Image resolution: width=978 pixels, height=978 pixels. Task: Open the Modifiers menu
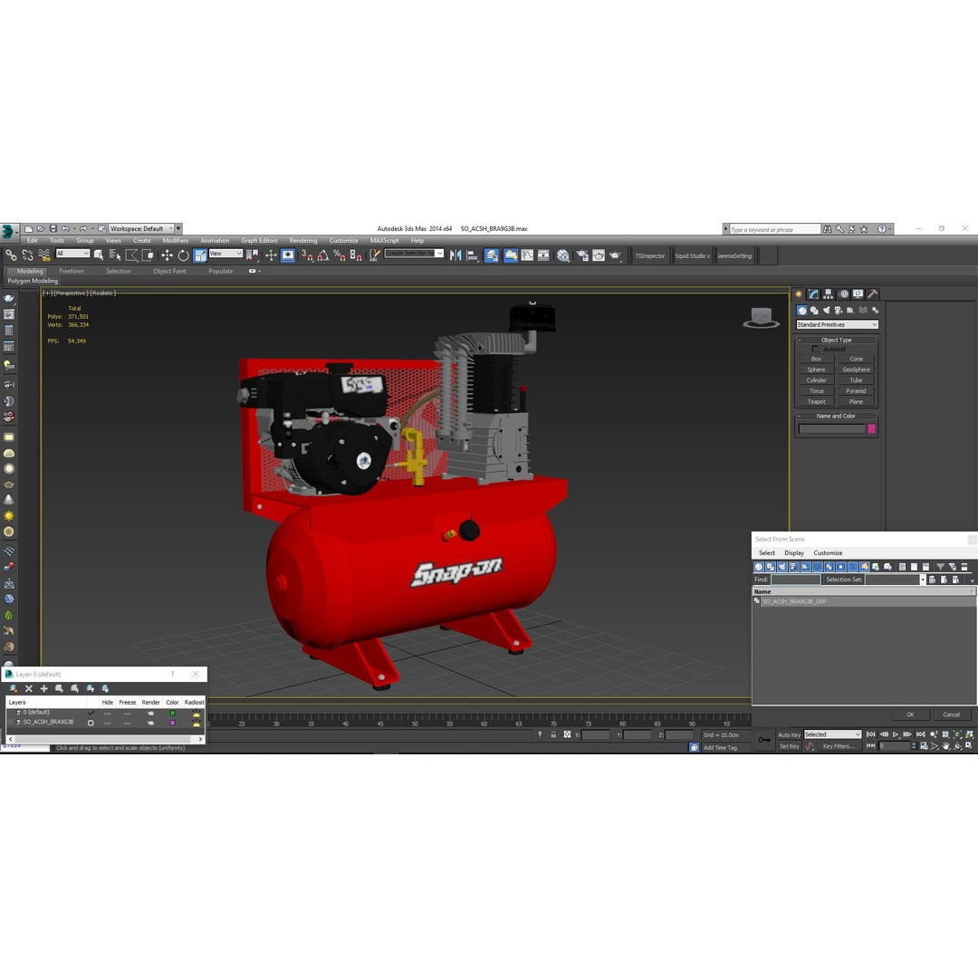click(176, 241)
